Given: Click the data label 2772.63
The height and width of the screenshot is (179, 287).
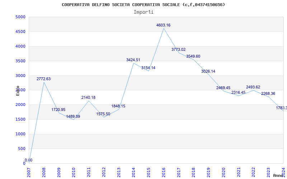Looking at the screenshot, I should click(43, 79).
